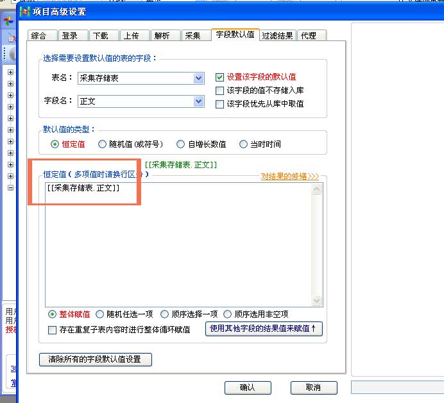444x403 pixels.
Task: Open the 采集 tab
Action: pos(192,36)
